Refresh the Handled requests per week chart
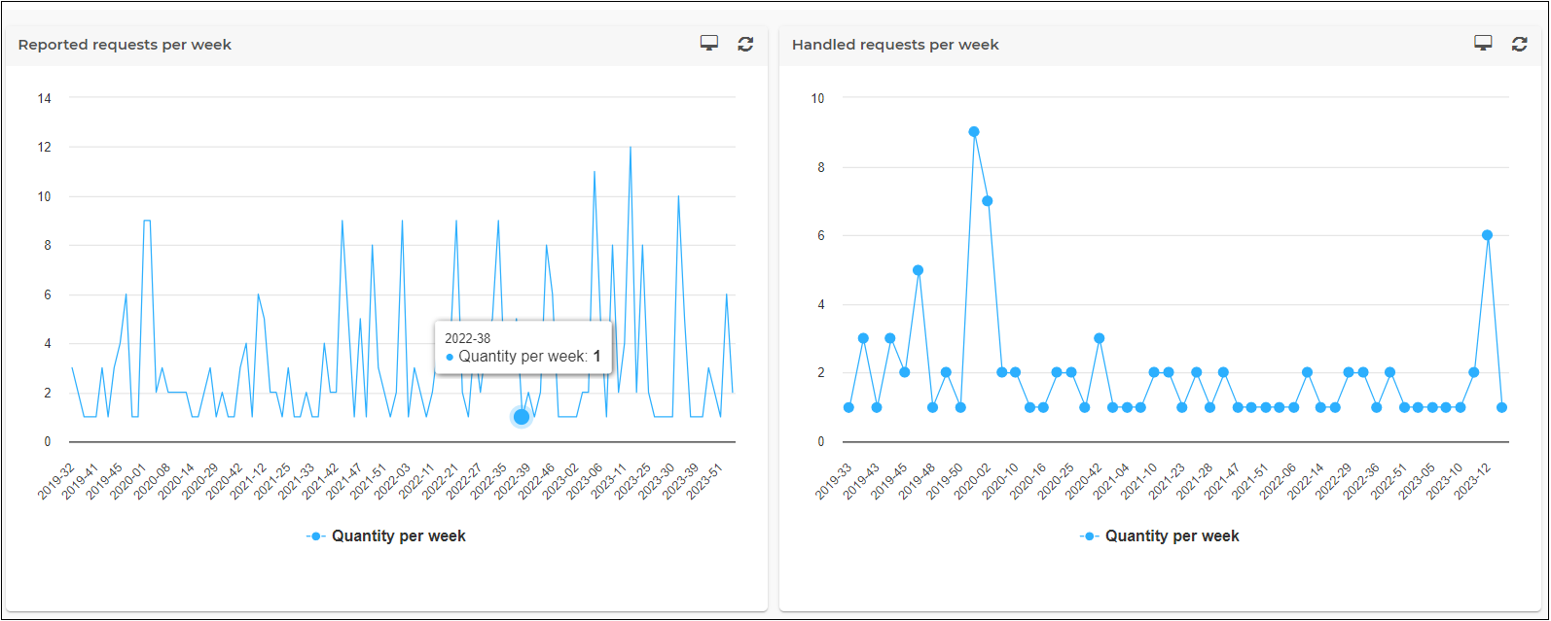The image size is (1551, 621). 1519,44
